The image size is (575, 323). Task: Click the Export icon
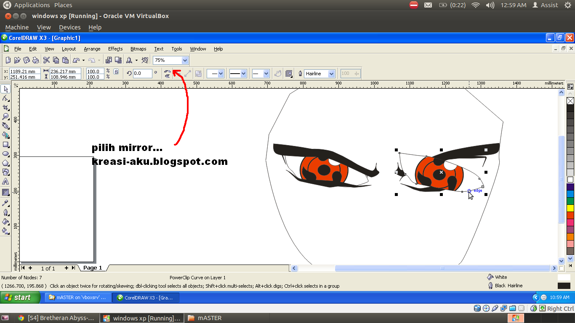pyautogui.click(x=118, y=60)
